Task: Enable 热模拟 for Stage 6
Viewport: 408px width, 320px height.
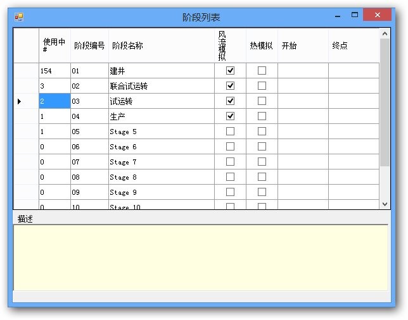Action: click(262, 147)
